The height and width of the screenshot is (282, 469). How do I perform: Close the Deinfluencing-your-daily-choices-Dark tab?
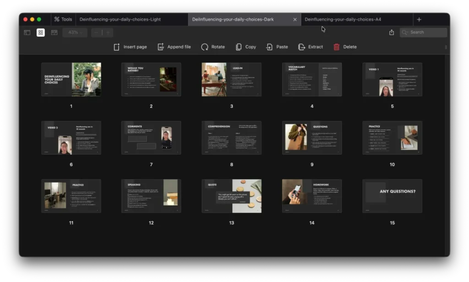(295, 20)
